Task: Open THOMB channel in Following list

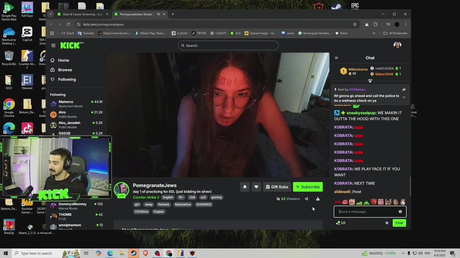Action: coord(77,216)
